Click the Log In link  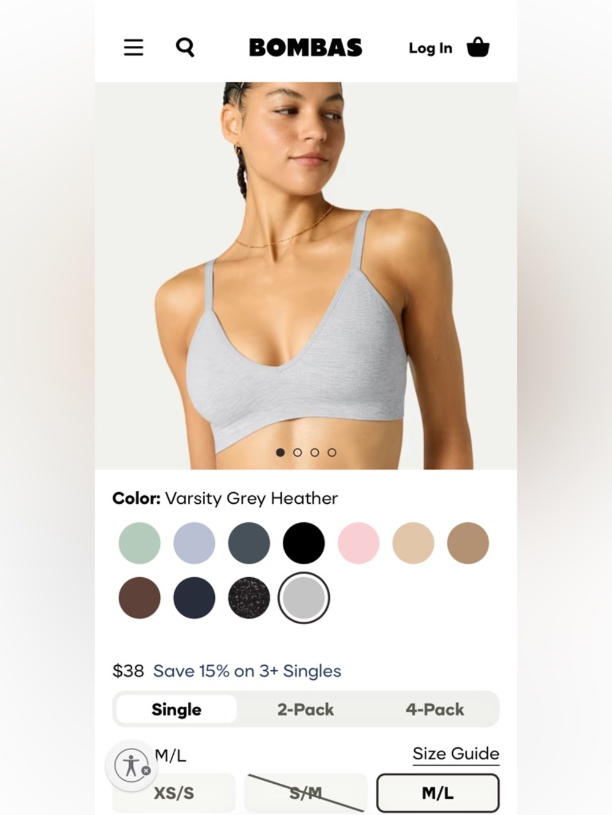tap(430, 48)
